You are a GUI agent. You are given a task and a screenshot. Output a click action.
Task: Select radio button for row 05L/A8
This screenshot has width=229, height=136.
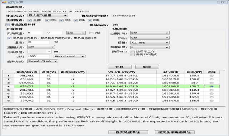click(211, 79)
